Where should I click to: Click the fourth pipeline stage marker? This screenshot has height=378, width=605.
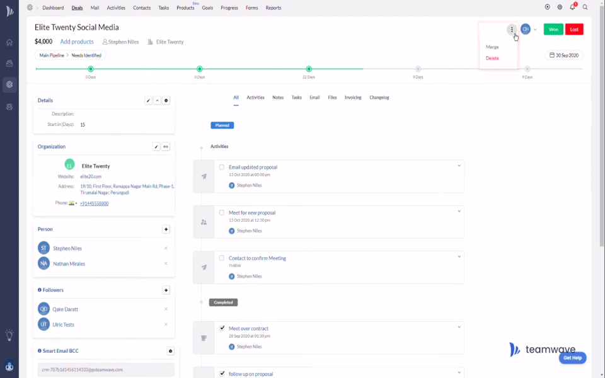click(418, 69)
